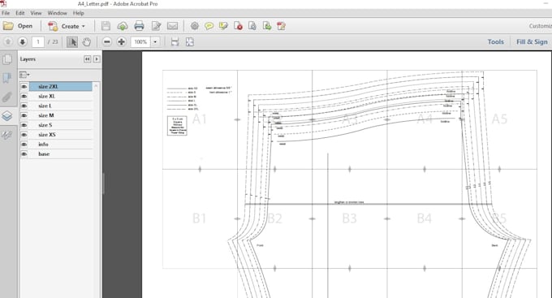Open the Create PDF dropdown
The height and width of the screenshot is (298, 552).
(67, 26)
